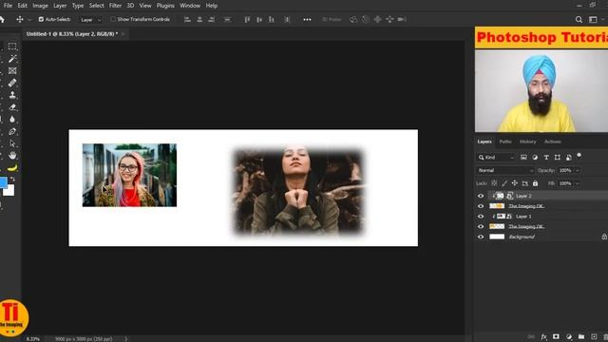This screenshot has width=608, height=342.
Task: Hide the Background layer eye
Action: pos(481,237)
